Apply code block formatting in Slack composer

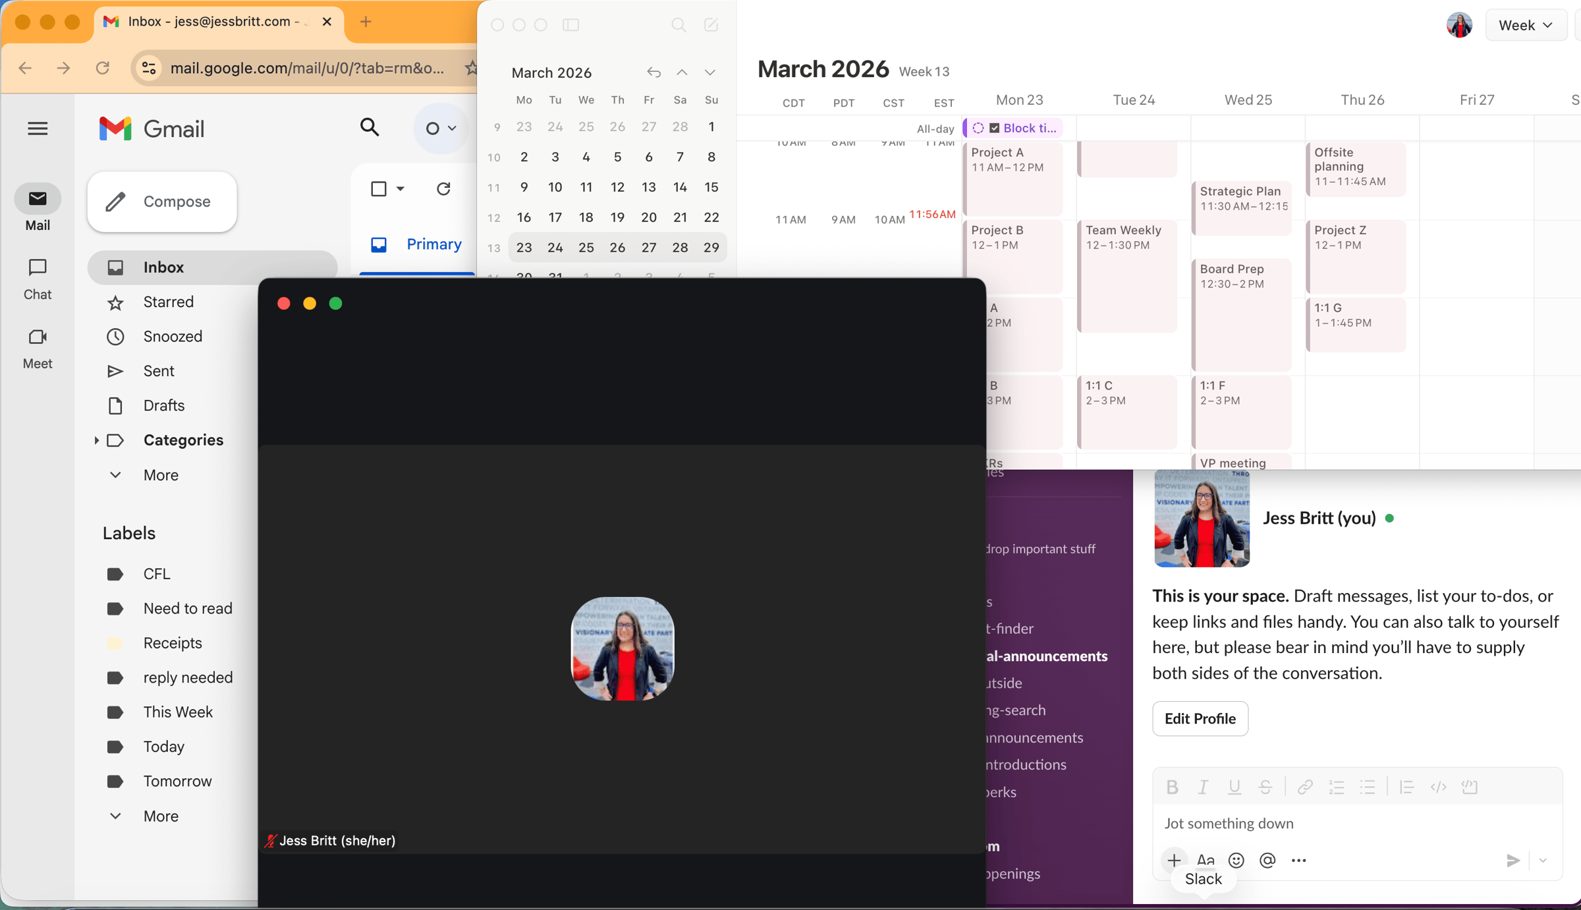click(x=1470, y=786)
